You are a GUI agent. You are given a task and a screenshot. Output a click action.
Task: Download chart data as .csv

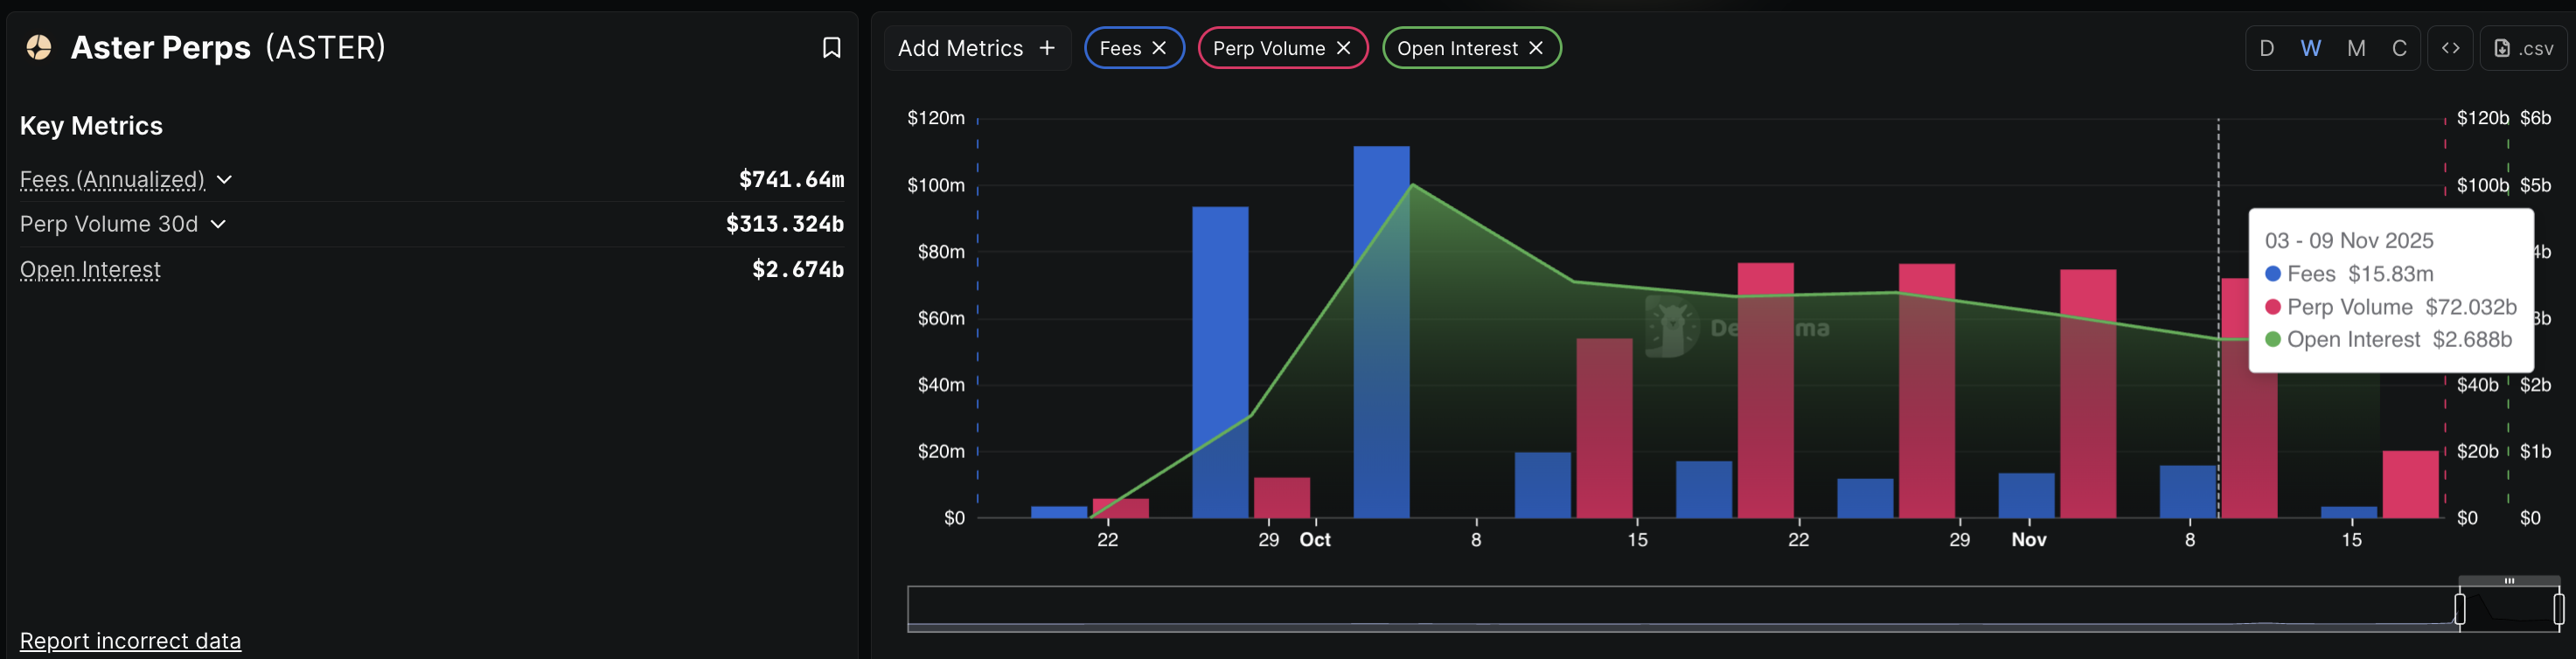(x=2523, y=48)
